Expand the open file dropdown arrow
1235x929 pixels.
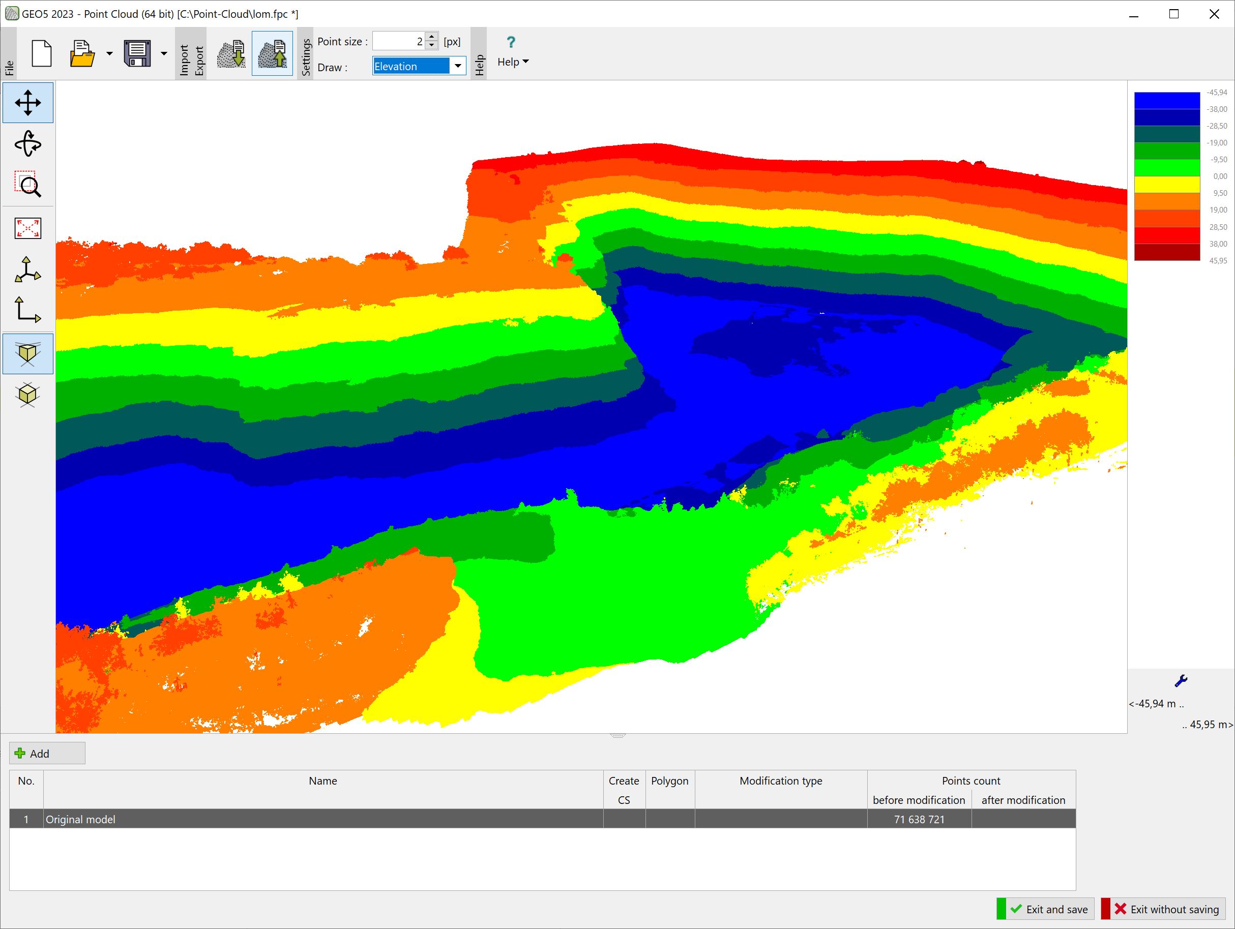pos(108,53)
